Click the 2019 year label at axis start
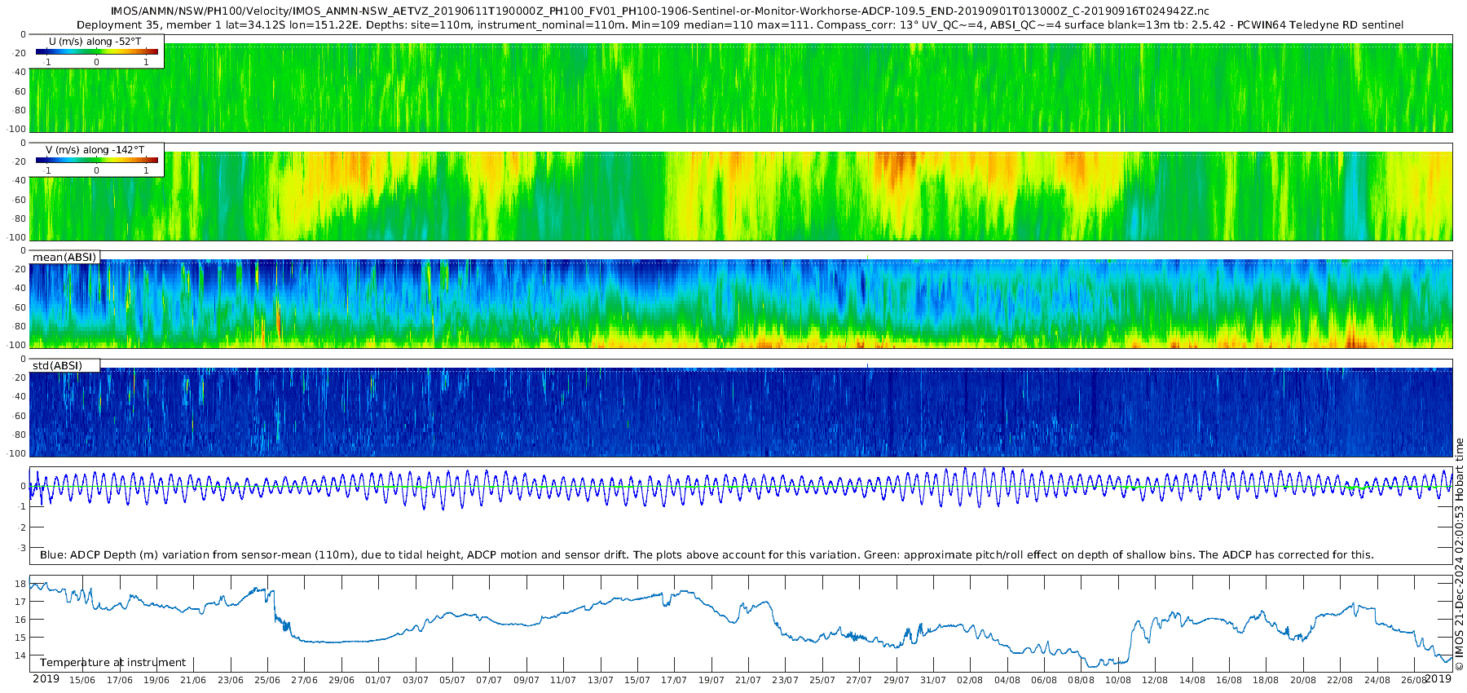Image resolution: width=1467 pixels, height=693 pixels. 46,679
